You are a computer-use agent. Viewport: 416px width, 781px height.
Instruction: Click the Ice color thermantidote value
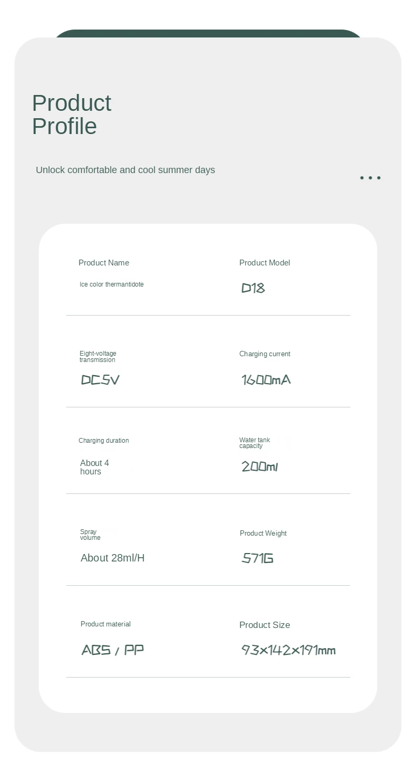[112, 284]
